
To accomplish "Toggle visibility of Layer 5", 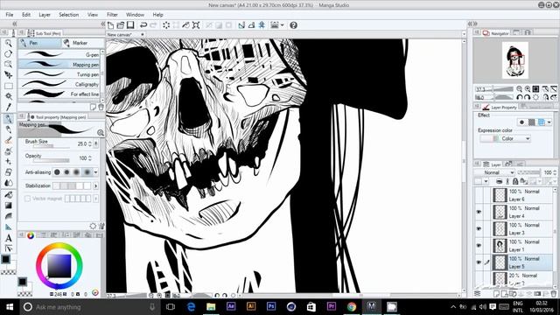I will click(x=479, y=262).
